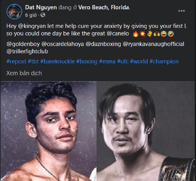
Task: Click Xem bản dịch to translate post
Action: pyautogui.click(x=24, y=73)
